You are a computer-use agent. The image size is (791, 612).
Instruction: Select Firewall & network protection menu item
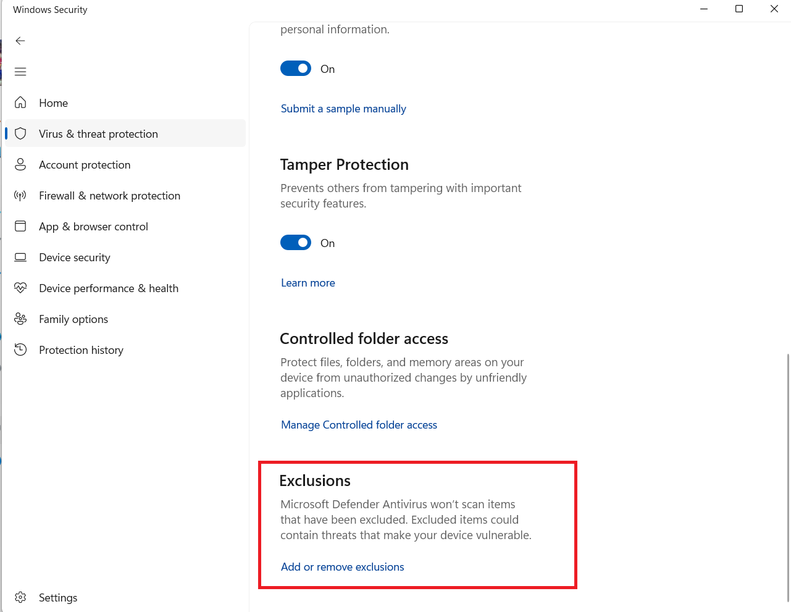click(109, 196)
